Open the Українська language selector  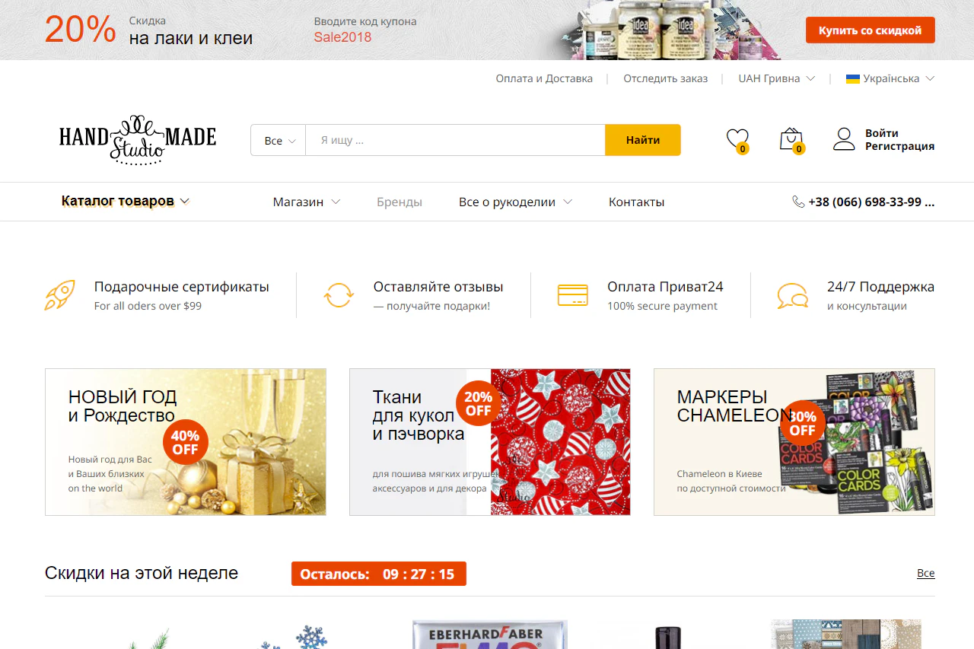pos(890,78)
